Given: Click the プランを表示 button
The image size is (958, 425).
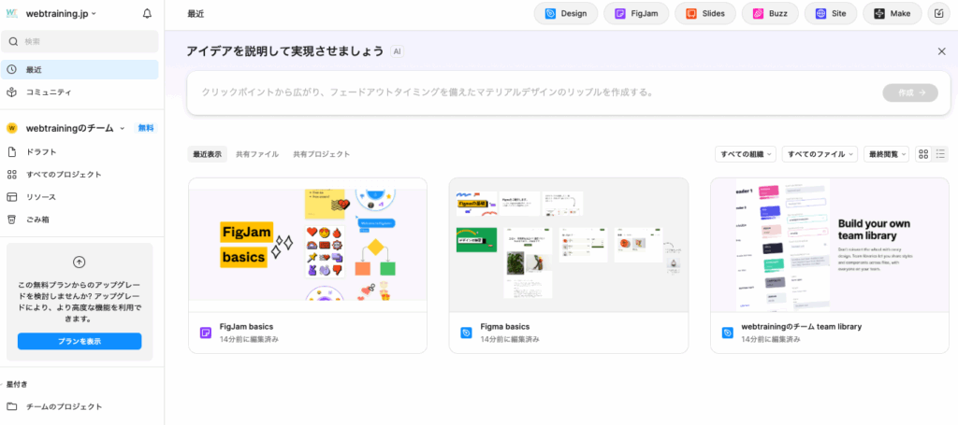Looking at the screenshot, I should point(80,341).
